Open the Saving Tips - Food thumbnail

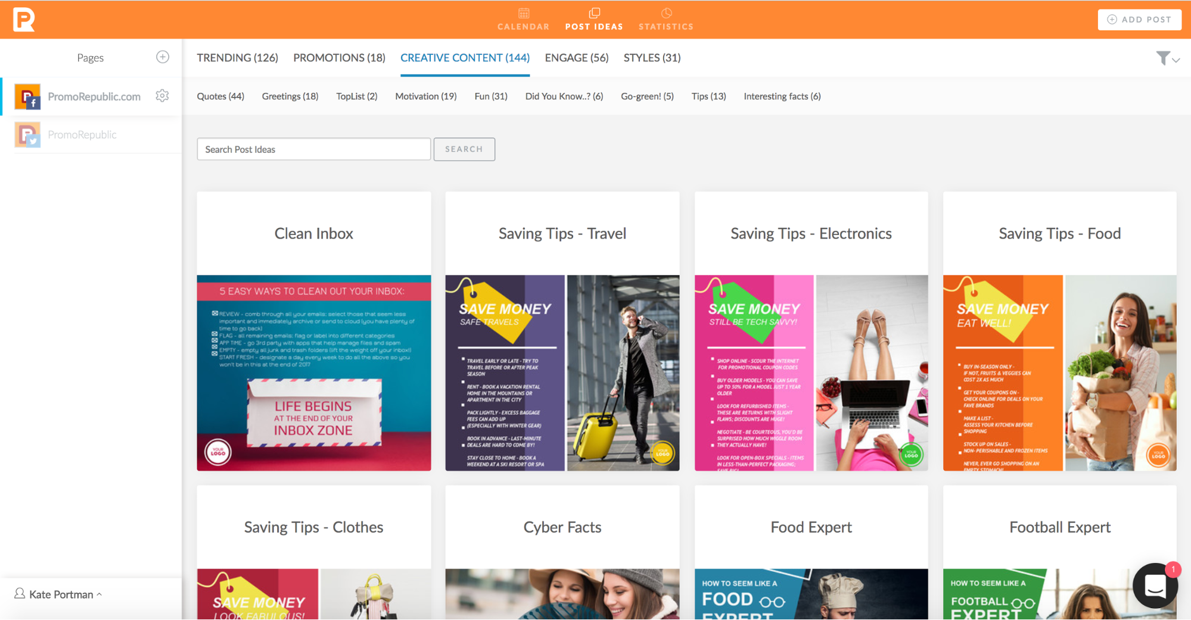1059,373
